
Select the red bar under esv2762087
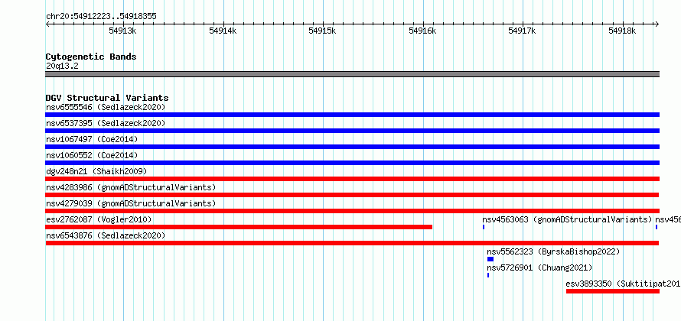click(x=239, y=227)
